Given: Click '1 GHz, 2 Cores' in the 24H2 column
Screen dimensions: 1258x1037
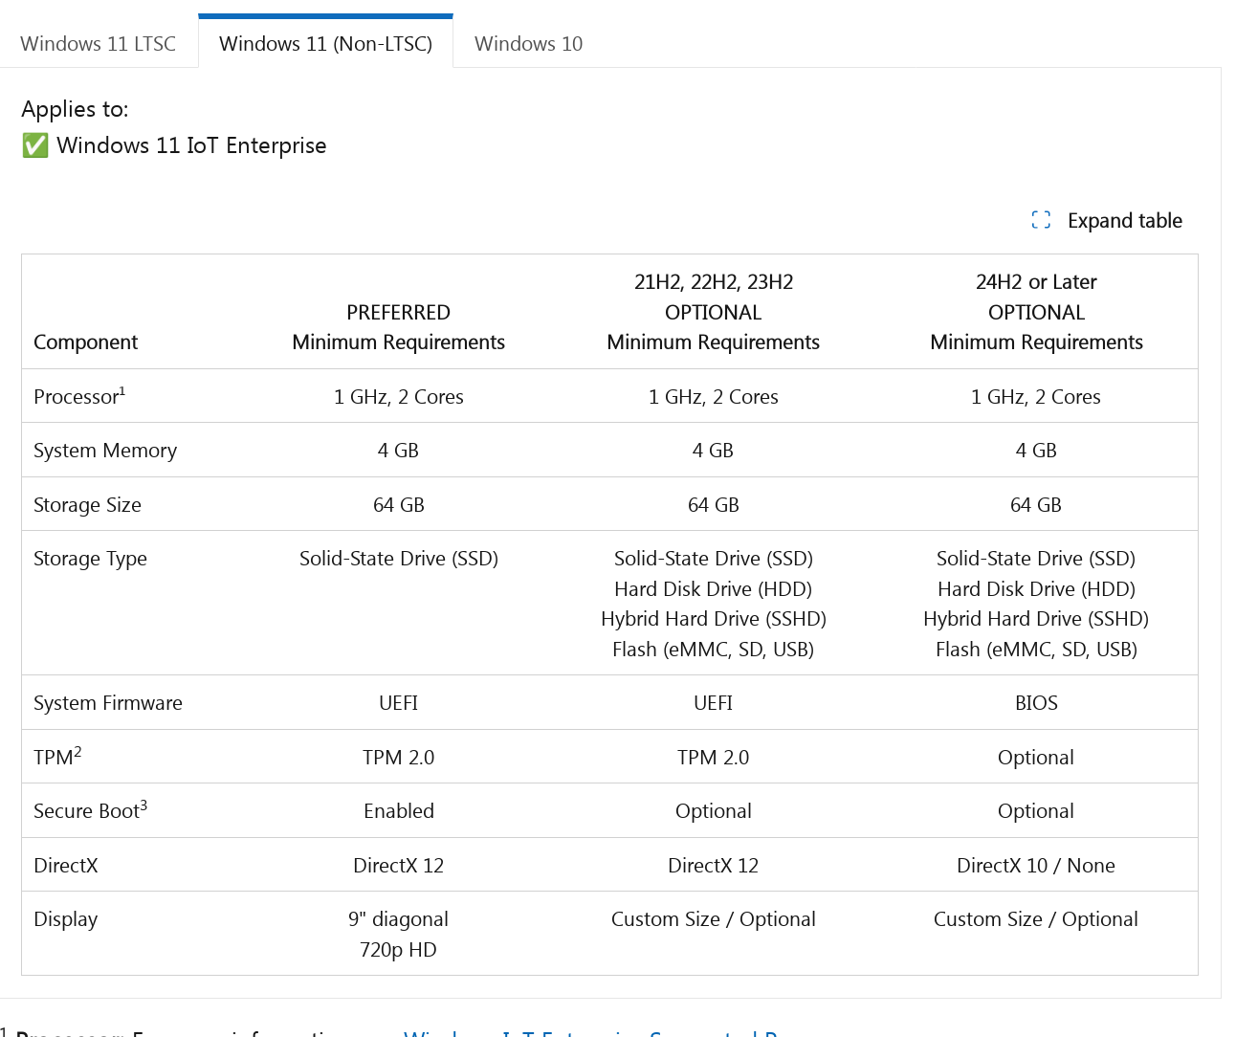Looking at the screenshot, I should [x=1036, y=397].
